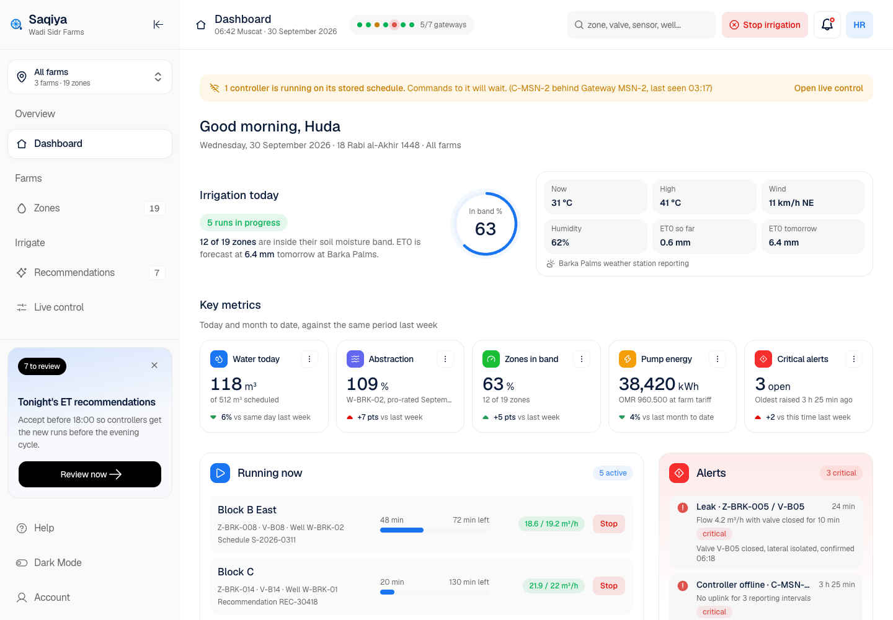This screenshot has width=893, height=620.
Task: Open Live control in the sidebar
Action: click(x=90, y=308)
